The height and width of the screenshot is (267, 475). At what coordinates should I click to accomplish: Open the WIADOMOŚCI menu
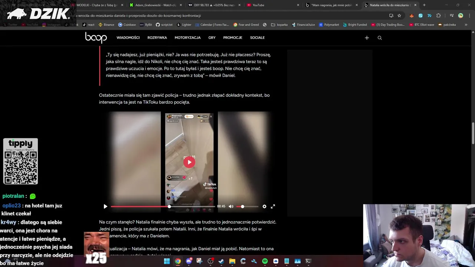(128, 38)
